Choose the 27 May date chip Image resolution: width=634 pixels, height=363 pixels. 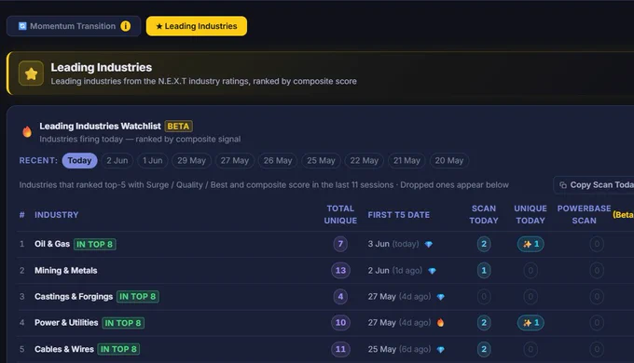[235, 161]
